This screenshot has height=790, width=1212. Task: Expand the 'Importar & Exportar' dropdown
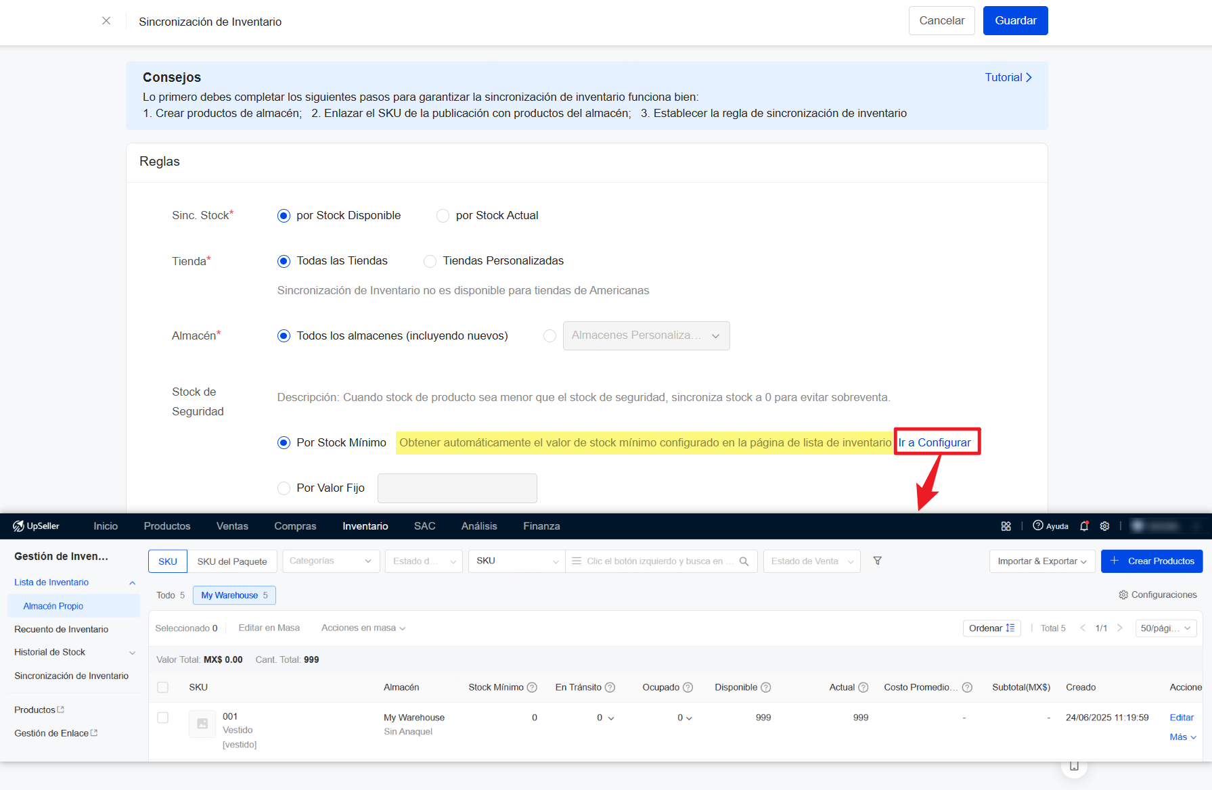[1041, 561]
